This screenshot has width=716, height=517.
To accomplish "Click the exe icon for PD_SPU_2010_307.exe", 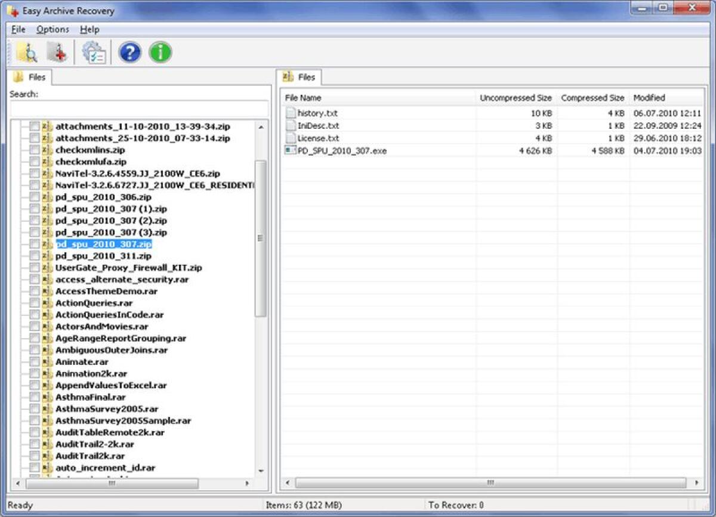I will click(291, 151).
